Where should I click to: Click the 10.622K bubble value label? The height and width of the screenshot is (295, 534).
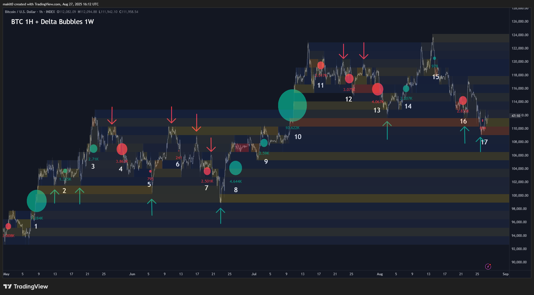point(292,128)
